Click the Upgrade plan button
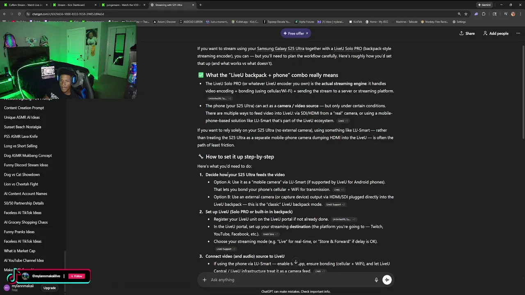 50,288
